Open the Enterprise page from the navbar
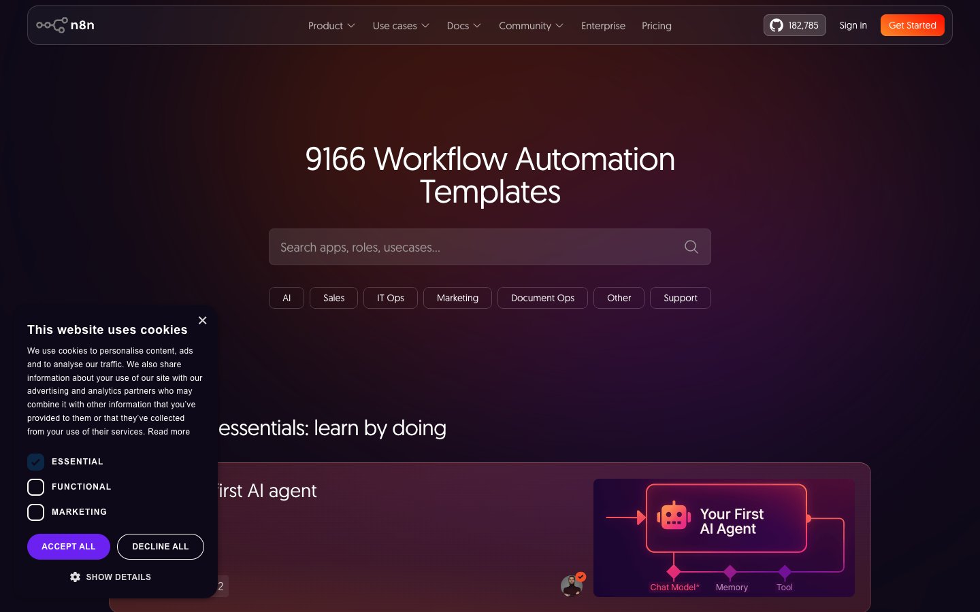980x612 pixels. [x=603, y=25]
